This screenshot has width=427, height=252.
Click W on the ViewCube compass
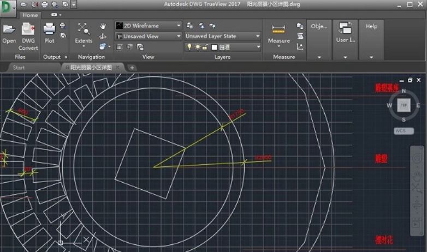click(x=389, y=105)
